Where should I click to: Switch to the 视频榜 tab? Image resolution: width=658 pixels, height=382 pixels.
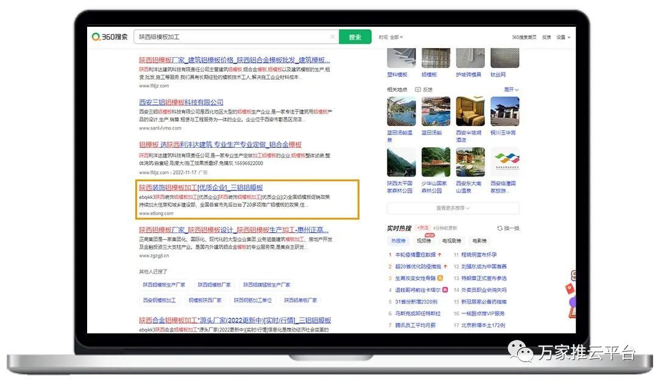424,241
